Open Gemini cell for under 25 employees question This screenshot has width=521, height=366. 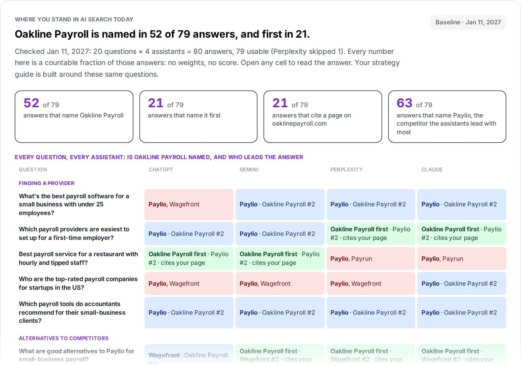click(280, 205)
